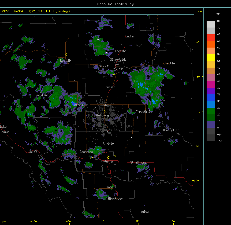231x225 pixels.
Task: Click the yellow diamond marker south of RedDeer
Action: (x=114, y=75)
